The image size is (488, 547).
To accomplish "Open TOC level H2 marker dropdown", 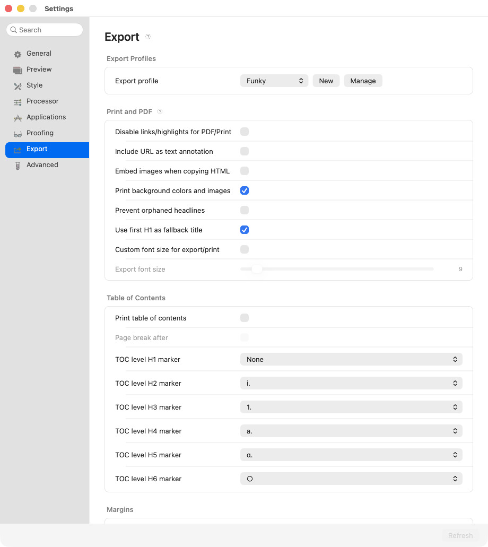I will click(x=351, y=383).
